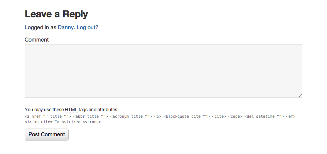Click the "Log out?" link
The height and width of the screenshot is (154, 327).
tap(87, 27)
